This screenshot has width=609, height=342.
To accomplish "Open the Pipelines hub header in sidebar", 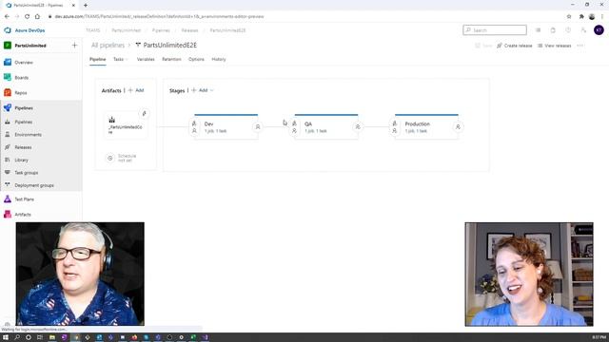I will [24, 108].
